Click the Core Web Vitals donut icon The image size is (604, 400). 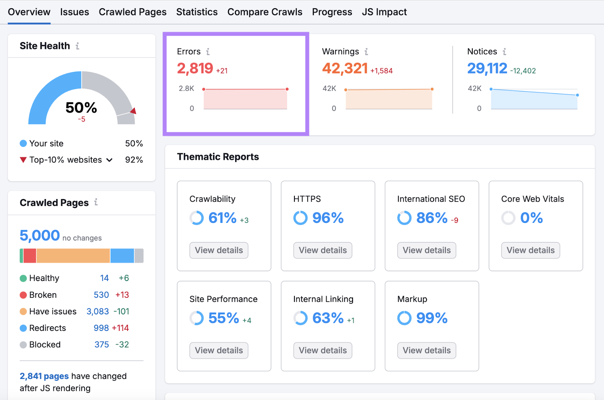pyautogui.click(x=508, y=218)
